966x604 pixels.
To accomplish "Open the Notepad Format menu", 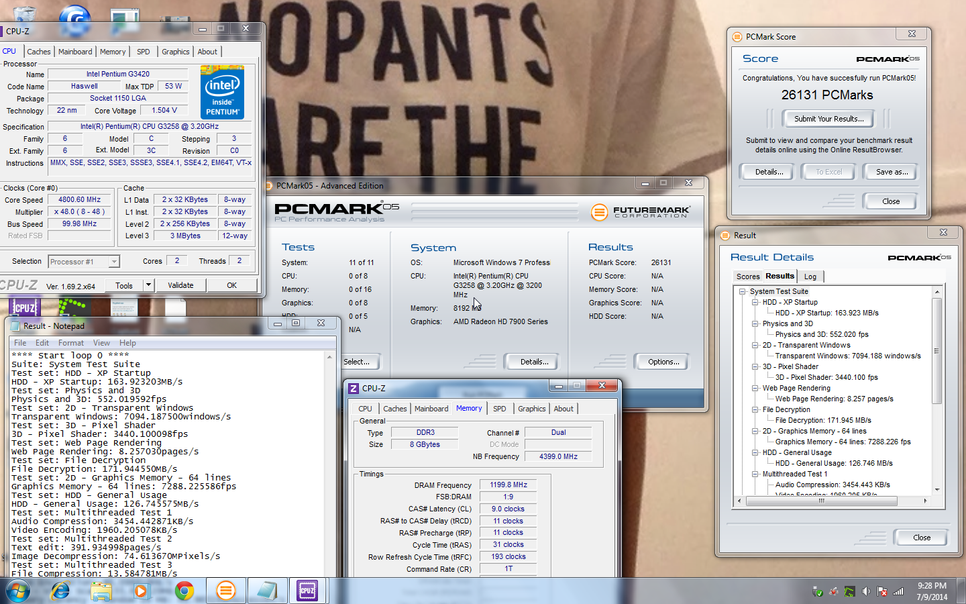I will pyautogui.click(x=71, y=343).
